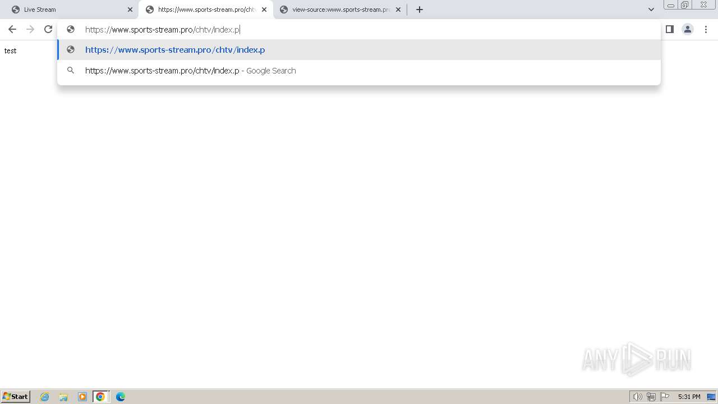Click the 5:31 PM clock
Viewport: 718px width, 404px height.
click(689, 397)
